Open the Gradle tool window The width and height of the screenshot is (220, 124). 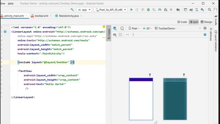(216, 20)
